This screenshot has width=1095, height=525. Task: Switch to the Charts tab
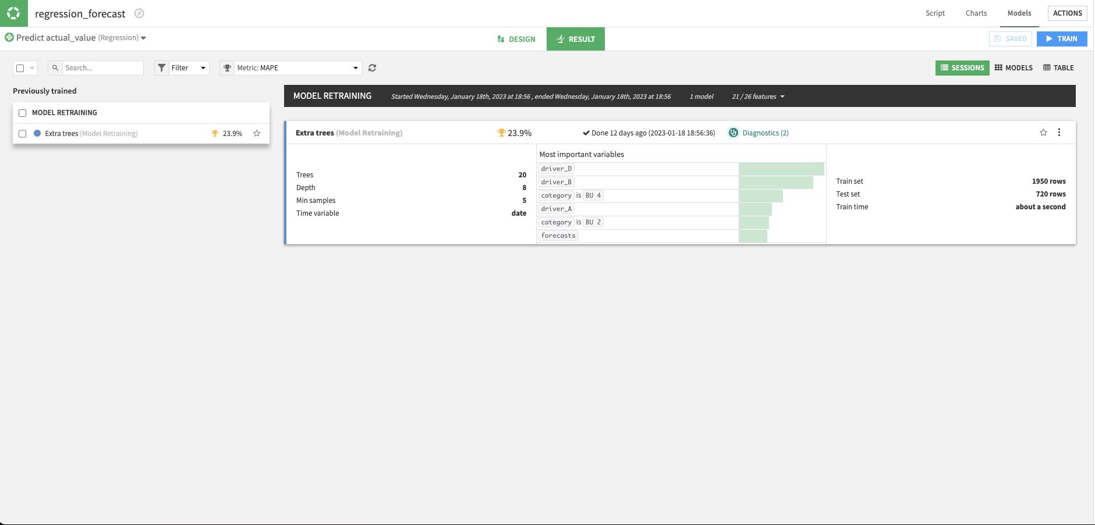976,13
